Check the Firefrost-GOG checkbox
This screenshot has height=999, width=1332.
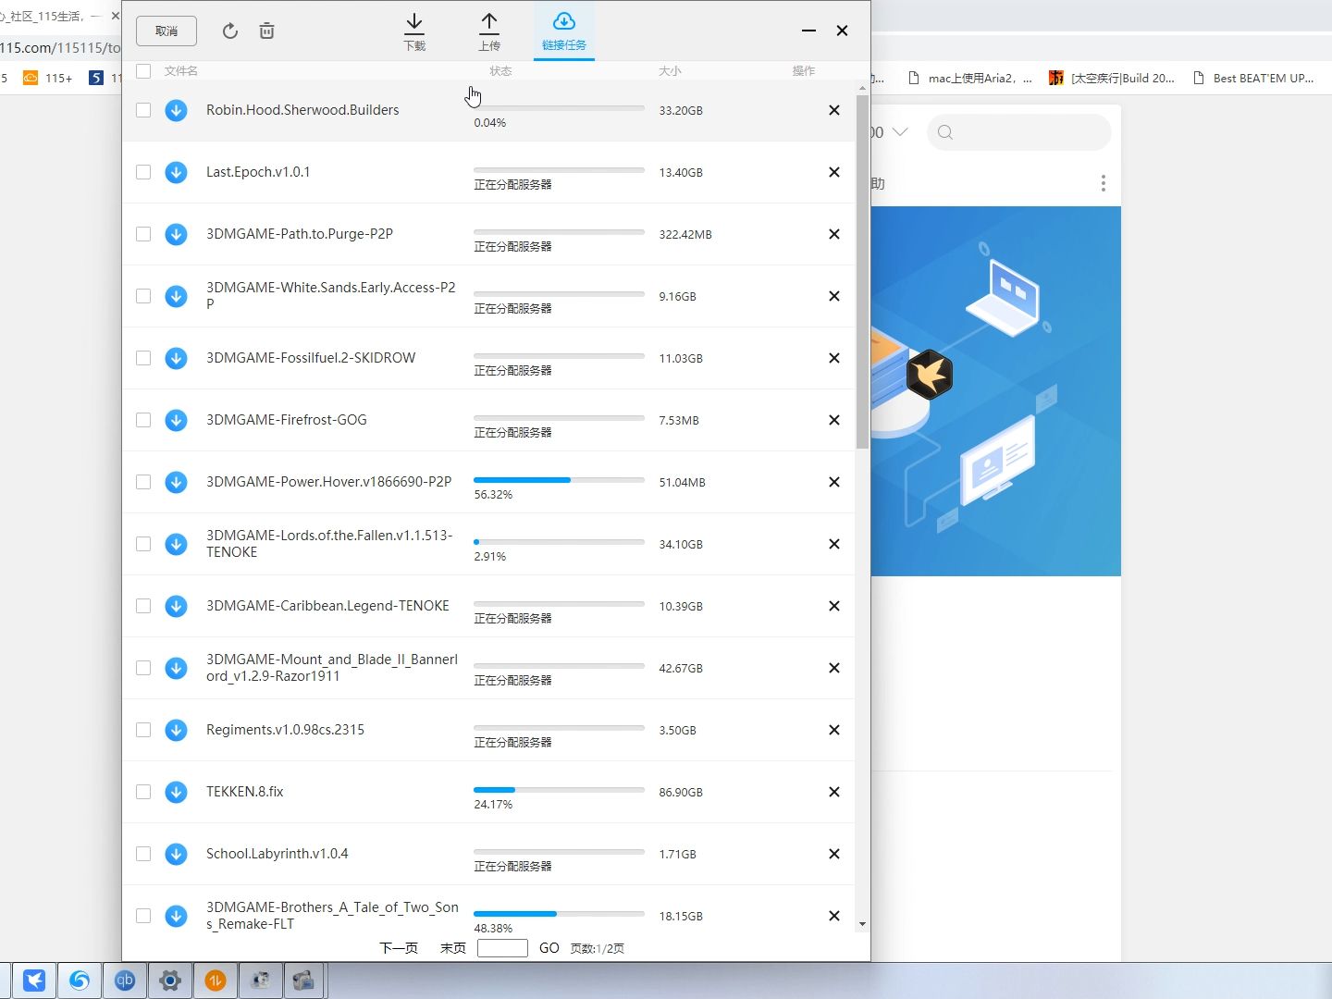tap(143, 420)
